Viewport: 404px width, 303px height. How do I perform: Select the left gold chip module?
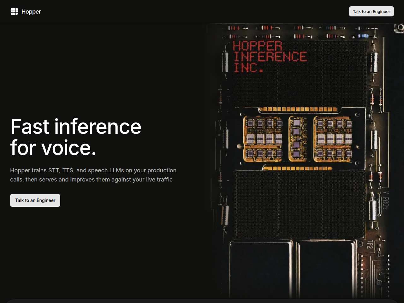[263, 139]
